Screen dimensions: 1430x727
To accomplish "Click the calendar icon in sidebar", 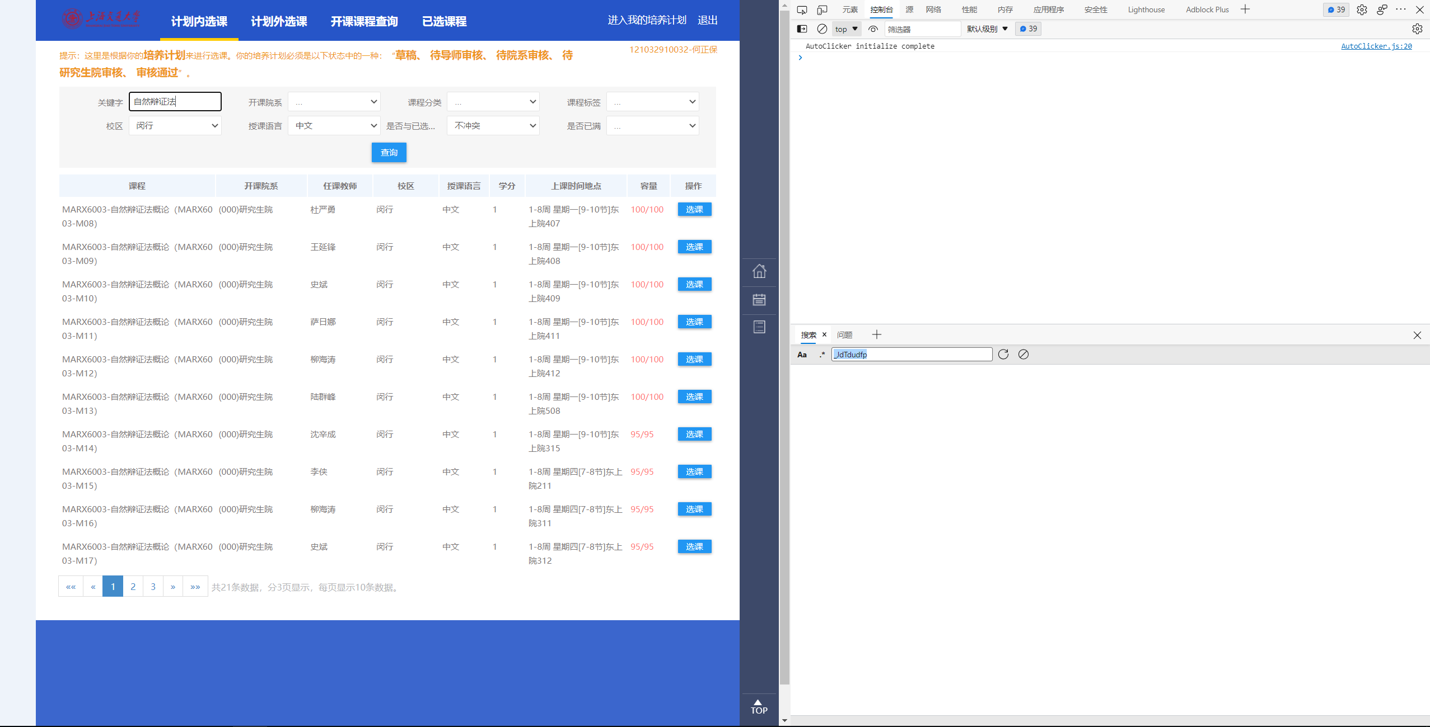I will (x=759, y=300).
